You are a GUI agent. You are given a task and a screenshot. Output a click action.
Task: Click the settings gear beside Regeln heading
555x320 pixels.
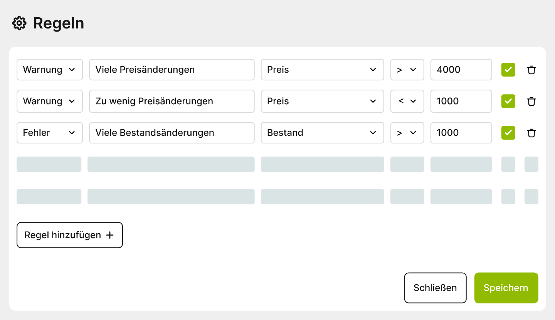click(19, 23)
